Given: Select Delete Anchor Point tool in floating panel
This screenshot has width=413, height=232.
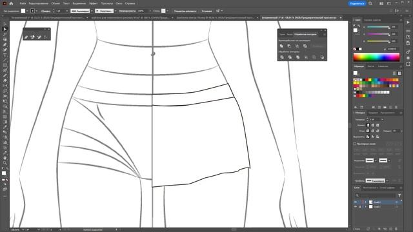Looking at the screenshot, I should 39,37.
